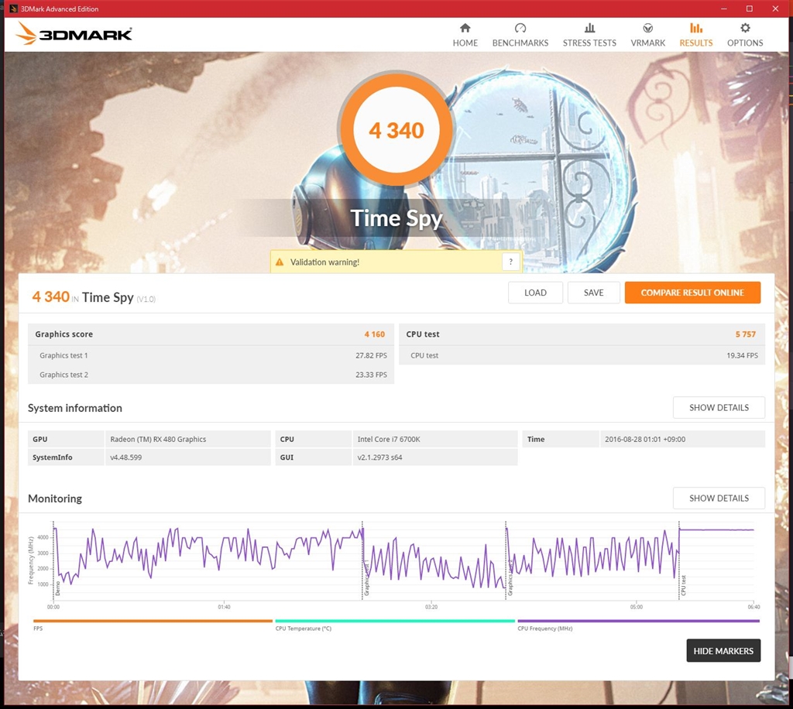
Task: Click the 3DMark title bar app icon
Action: tap(13, 9)
